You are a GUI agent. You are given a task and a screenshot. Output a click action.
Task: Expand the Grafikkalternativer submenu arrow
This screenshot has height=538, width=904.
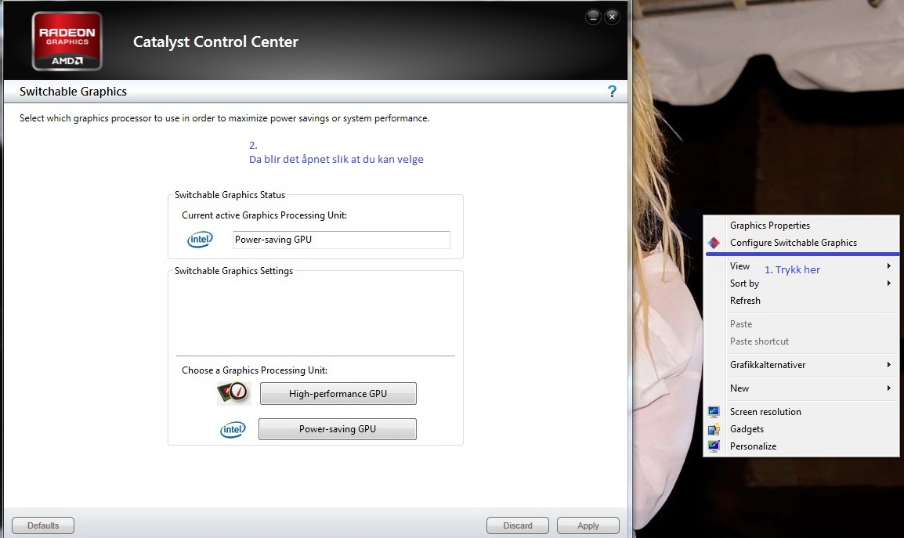click(889, 364)
